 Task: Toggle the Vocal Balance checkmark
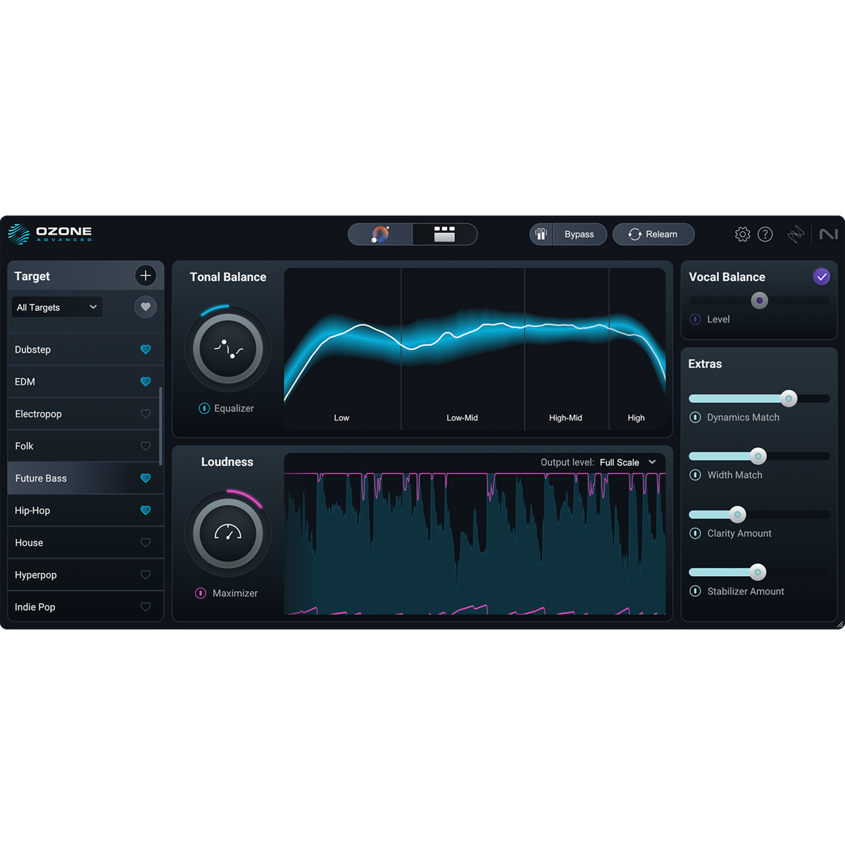822,277
